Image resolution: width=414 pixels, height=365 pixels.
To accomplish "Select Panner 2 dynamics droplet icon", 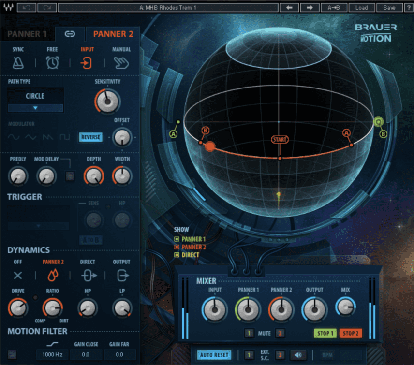I will (x=53, y=275).
